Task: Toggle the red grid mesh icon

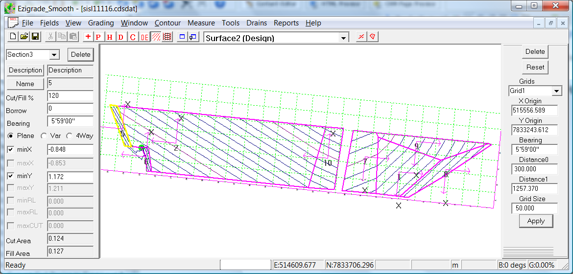Action: tap(167, 37)
